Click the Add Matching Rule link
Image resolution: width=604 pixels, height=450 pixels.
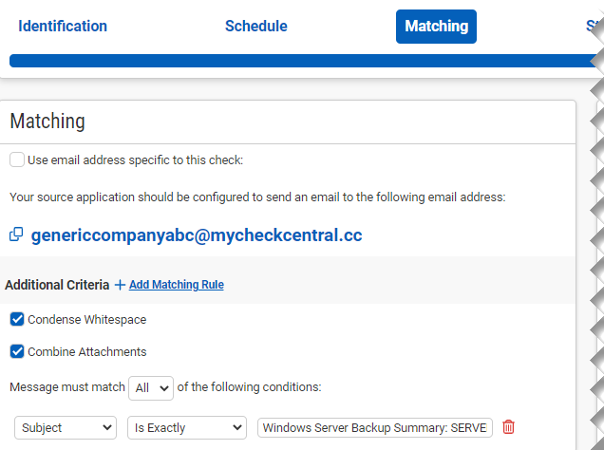[177, 285]
